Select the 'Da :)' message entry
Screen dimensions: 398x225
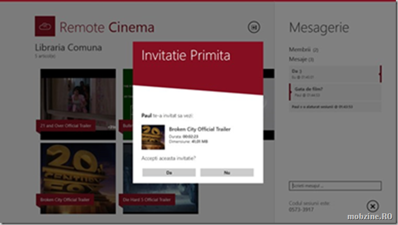pyautogui.click(x=335, y=74)
